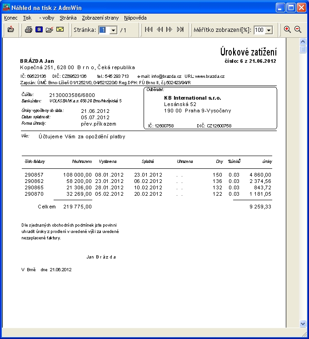Minimize the AdmWin preview window
The height and width of the screenshot is (339, 309).
tap(280, 8)
